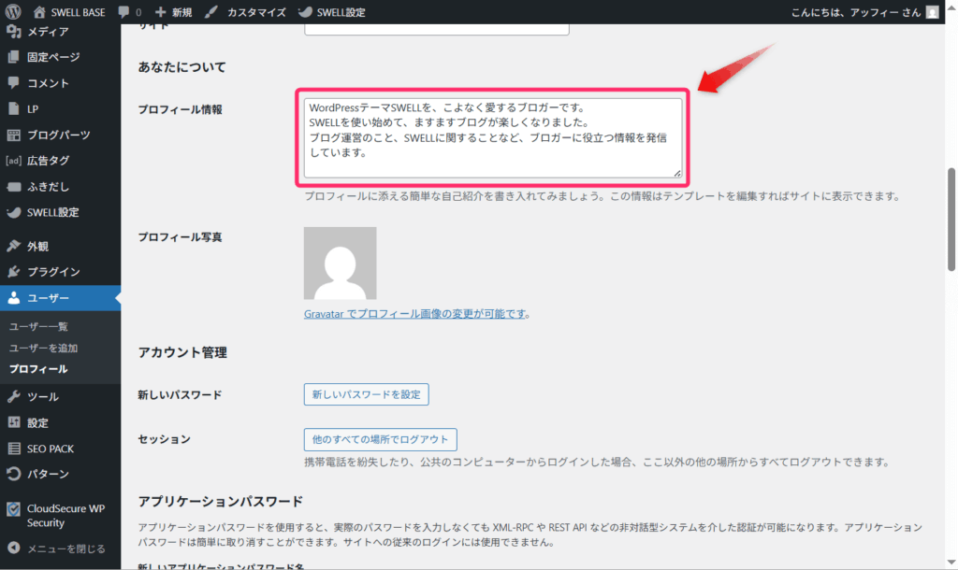The image size is (958, 570).
Task: Click the plus icon for 新規
Action: (x=160, y=11)
